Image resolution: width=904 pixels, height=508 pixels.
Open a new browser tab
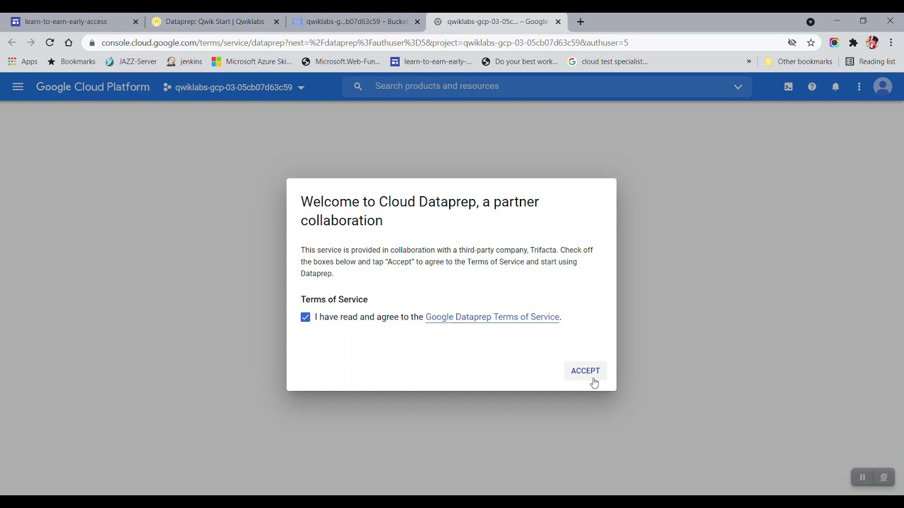click(581, 22)
